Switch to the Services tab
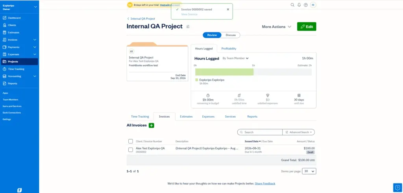The width and height of the screenshot is (403, 193). click(230, 117)
